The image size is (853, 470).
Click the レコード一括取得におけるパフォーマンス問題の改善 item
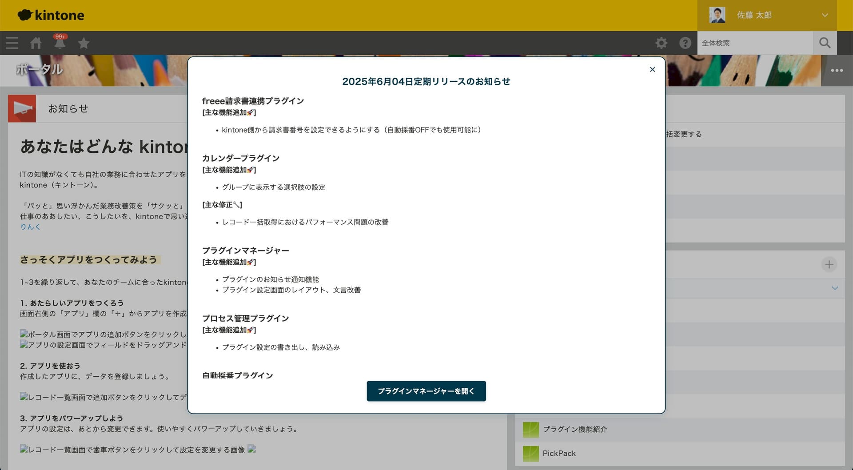click(x=305, y=222)
